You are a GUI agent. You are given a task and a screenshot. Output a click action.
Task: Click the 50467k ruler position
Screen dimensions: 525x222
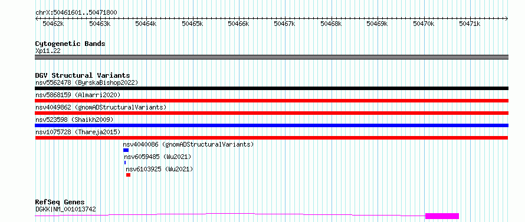pos(284,24)
